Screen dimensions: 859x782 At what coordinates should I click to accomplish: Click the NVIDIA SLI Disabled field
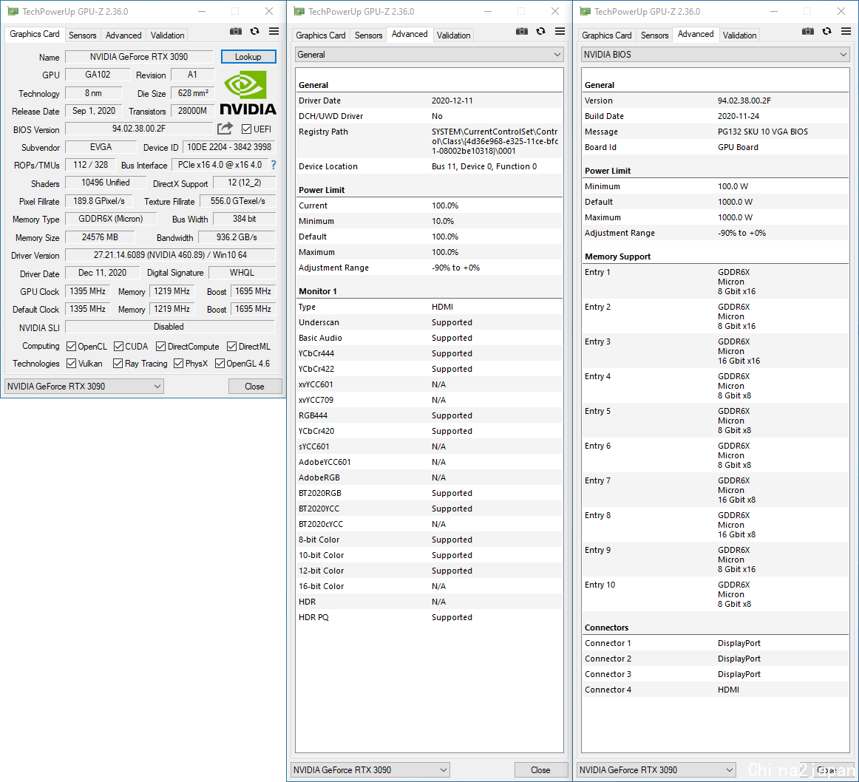[x=170, y=327]
